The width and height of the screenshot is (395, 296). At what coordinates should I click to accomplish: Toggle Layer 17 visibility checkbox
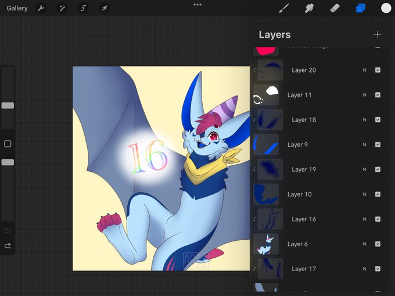[378, 269]
